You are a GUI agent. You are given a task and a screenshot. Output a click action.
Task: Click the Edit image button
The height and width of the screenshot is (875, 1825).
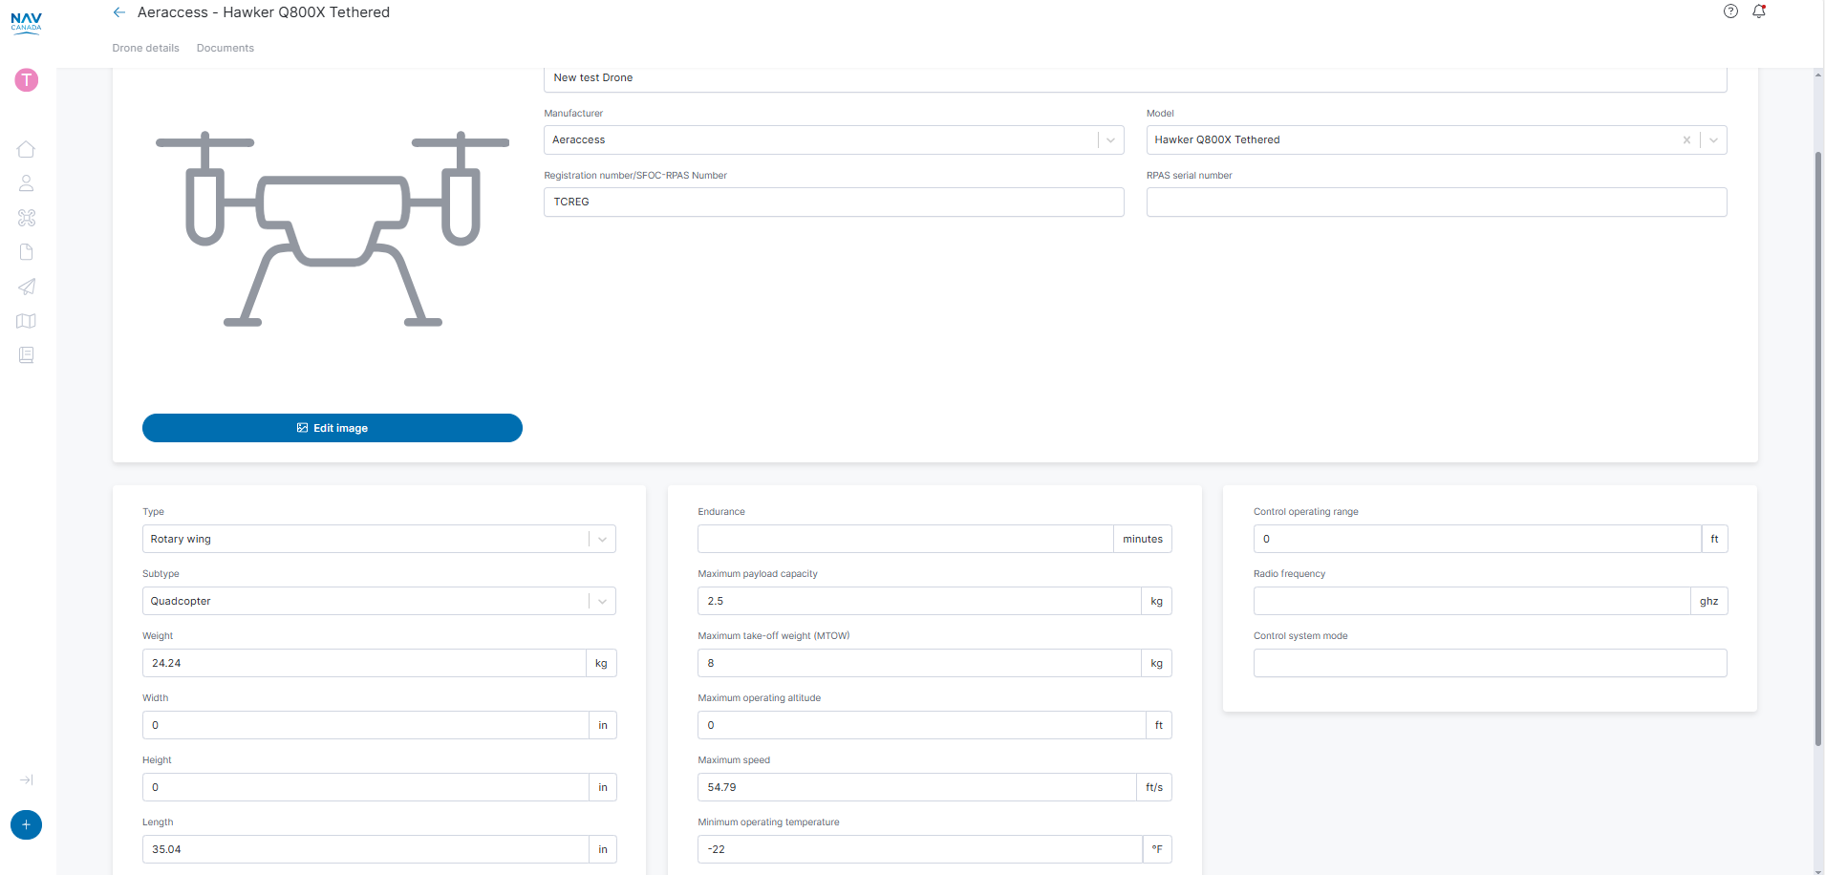pyautogui.click(x=333, y=428)
